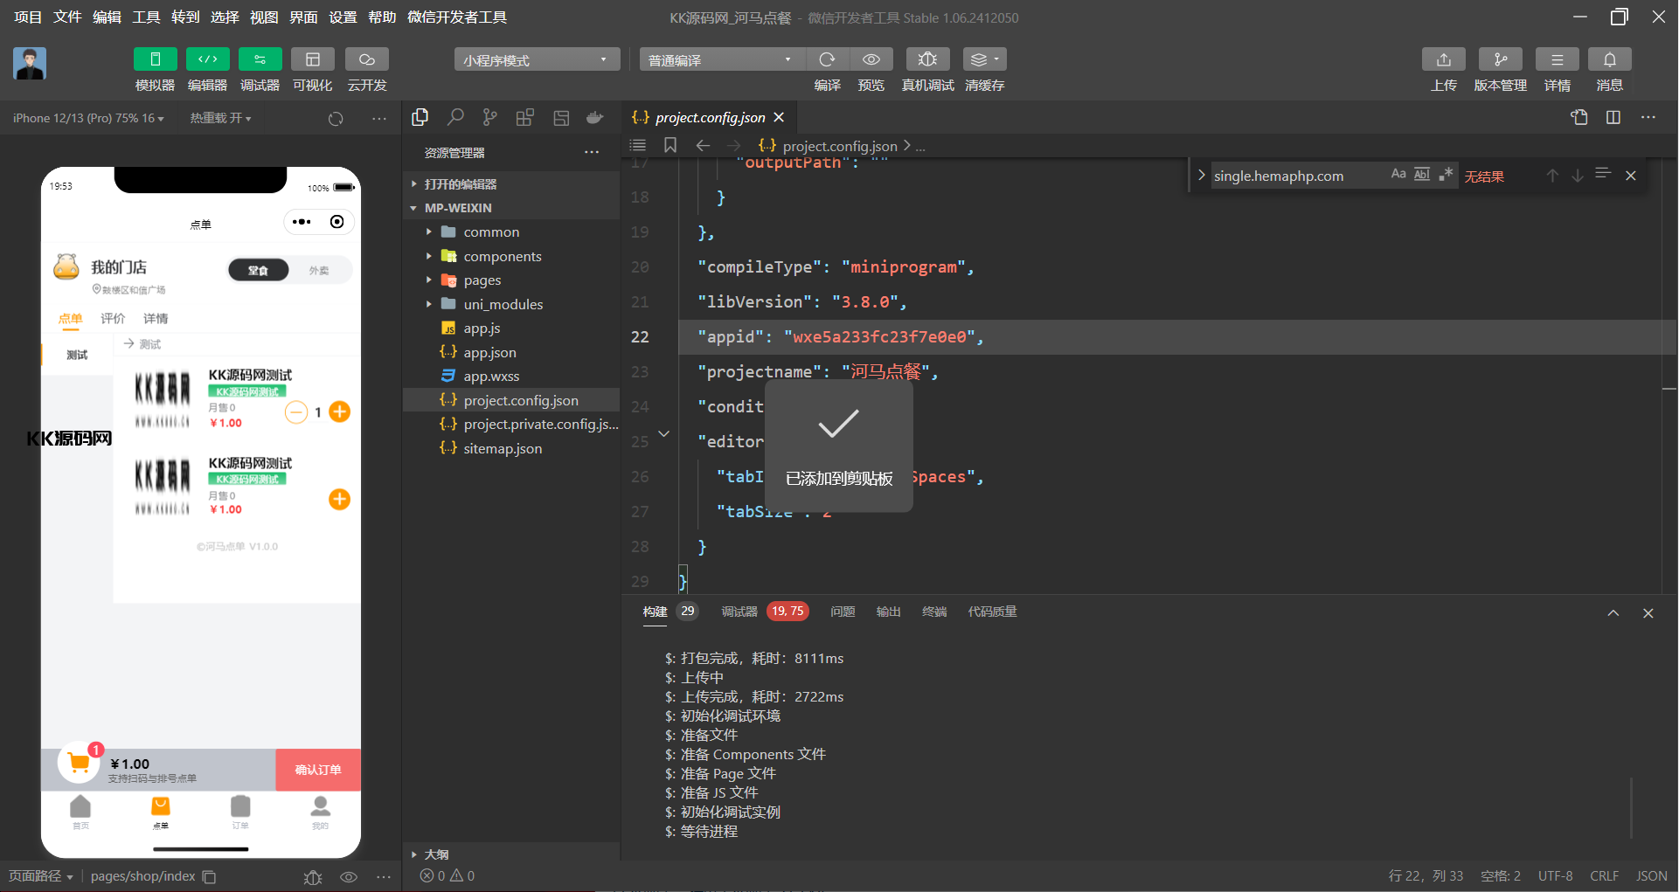
Task: Toggle regex in find widget
Action: click(1446, 174)
